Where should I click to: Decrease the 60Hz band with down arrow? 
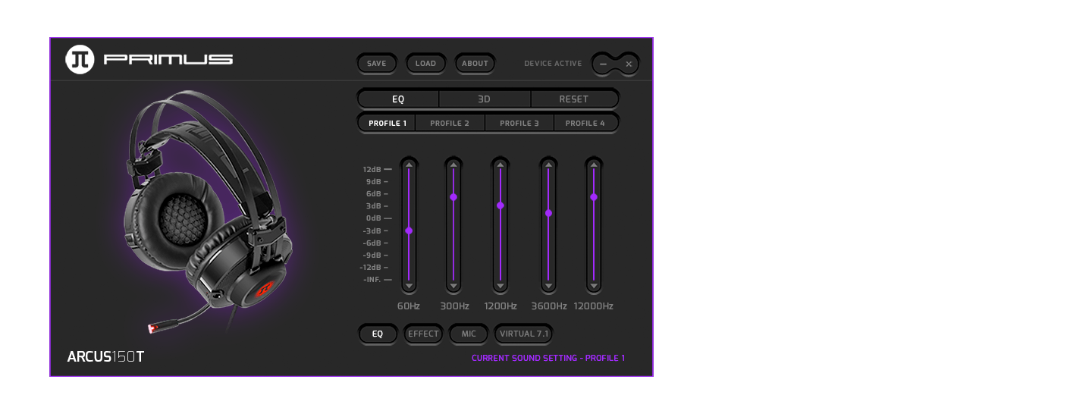point(409,287)
